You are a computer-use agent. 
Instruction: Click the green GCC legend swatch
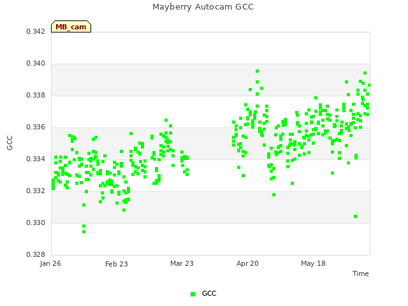coord(193,294)
